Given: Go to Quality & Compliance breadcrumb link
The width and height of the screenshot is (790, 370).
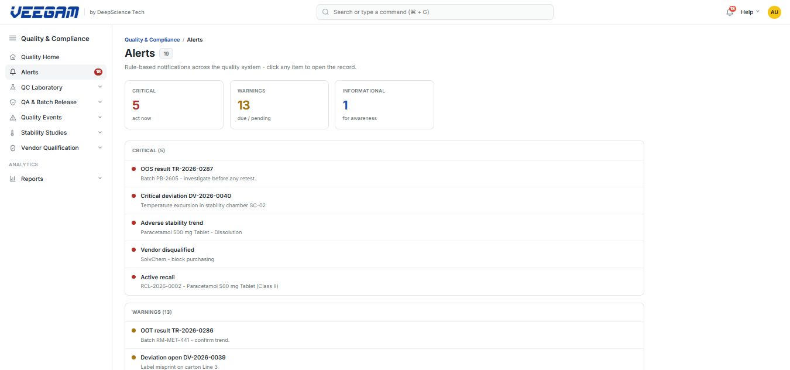Looking at the screenshot, I should pos(152,40).
